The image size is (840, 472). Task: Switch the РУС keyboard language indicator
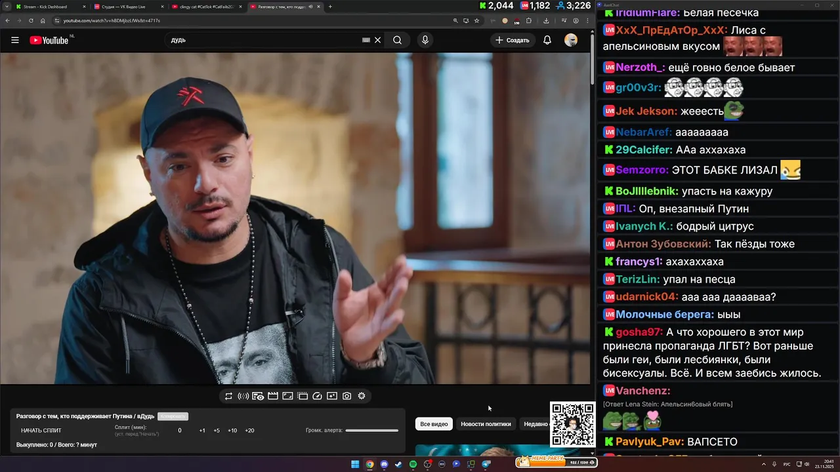coord(787,464)
